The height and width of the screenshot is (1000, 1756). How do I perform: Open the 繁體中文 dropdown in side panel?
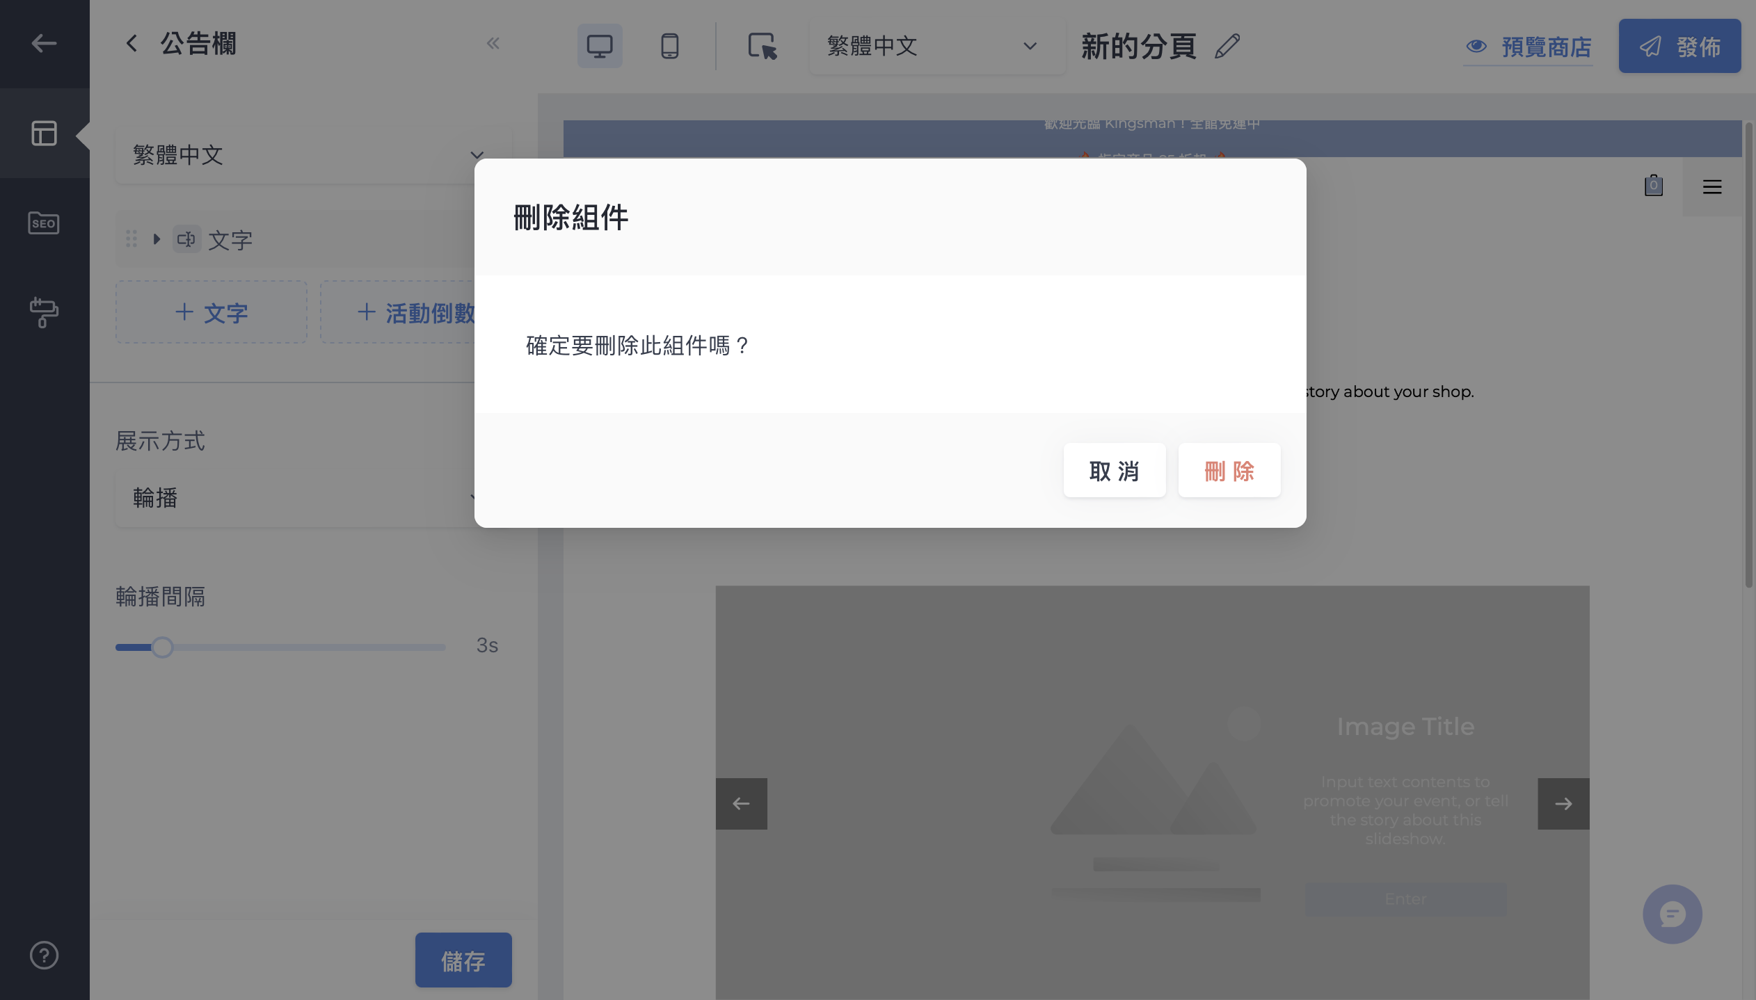(x=313, y=154)
